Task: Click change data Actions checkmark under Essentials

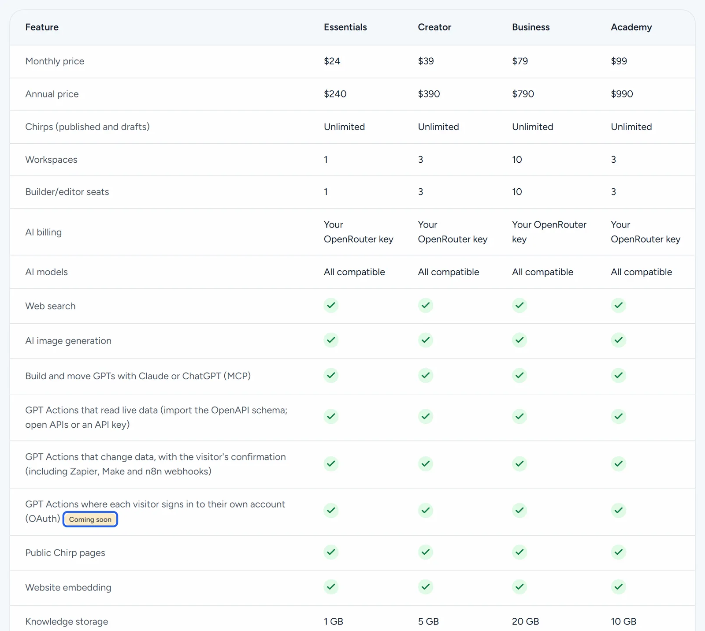Action: point(331,463)
